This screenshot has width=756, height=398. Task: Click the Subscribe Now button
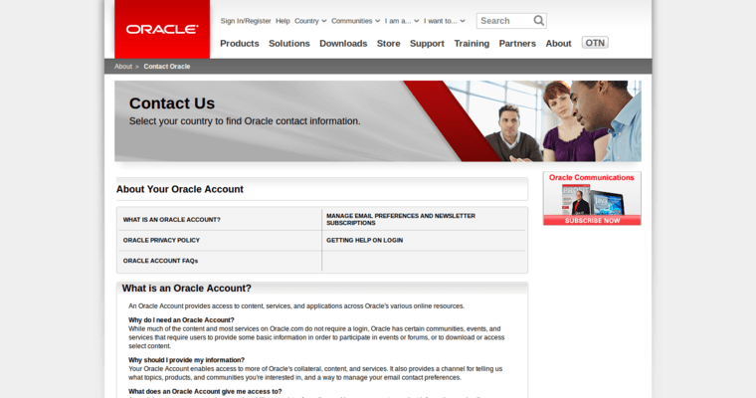592,220
